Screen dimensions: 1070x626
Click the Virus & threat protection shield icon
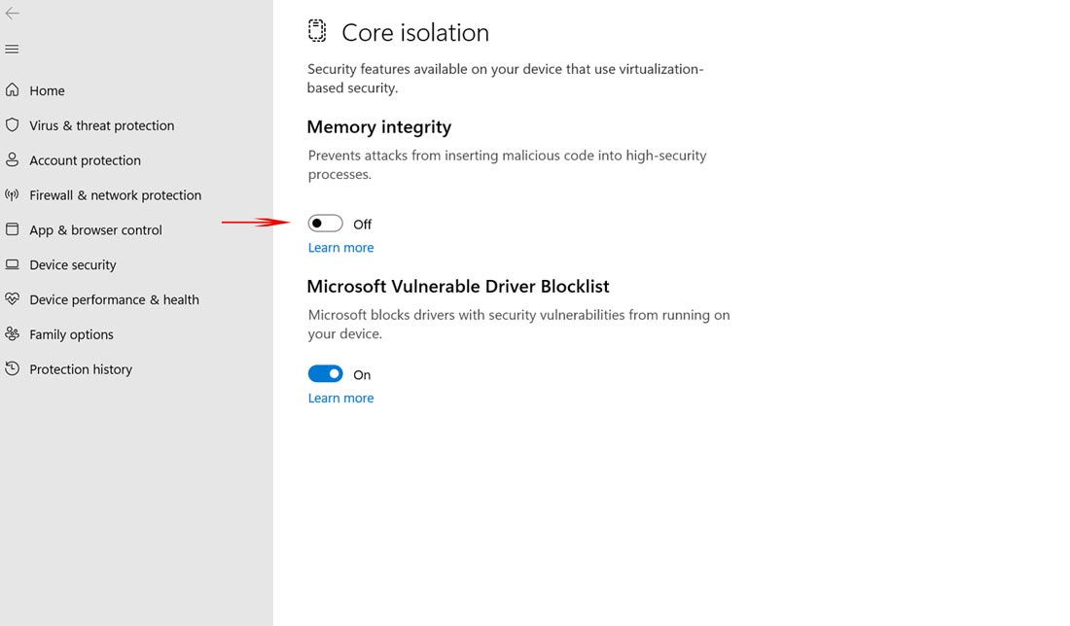pos(13,125)
